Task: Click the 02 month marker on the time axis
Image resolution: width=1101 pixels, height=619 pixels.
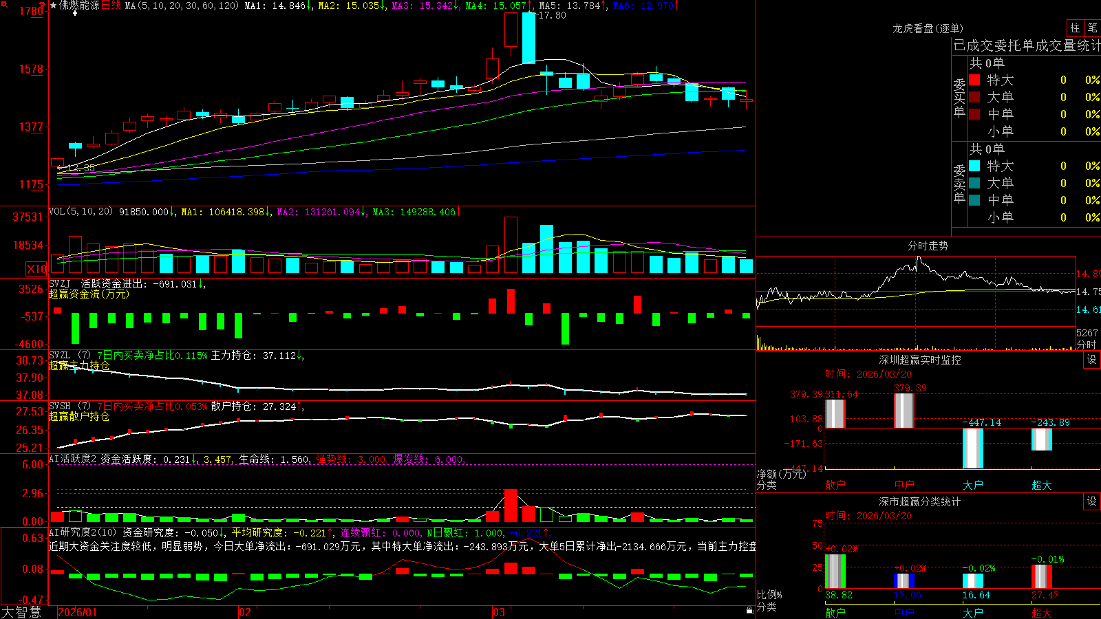Action: (245, 612)
